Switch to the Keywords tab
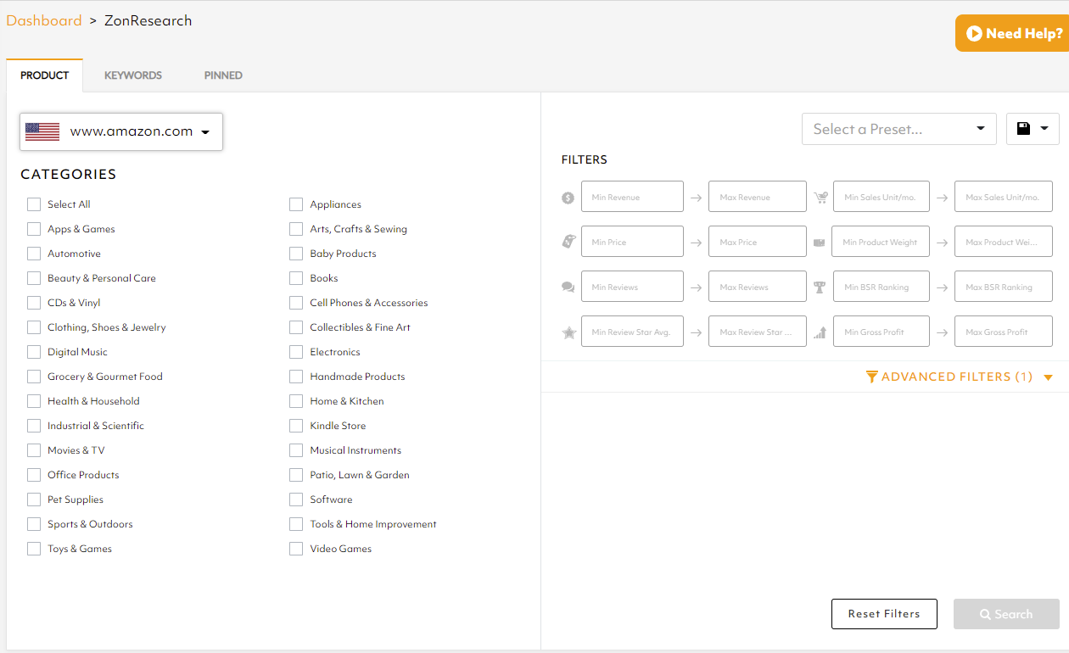The image size is (1069, 653). (x=133, y=75)
